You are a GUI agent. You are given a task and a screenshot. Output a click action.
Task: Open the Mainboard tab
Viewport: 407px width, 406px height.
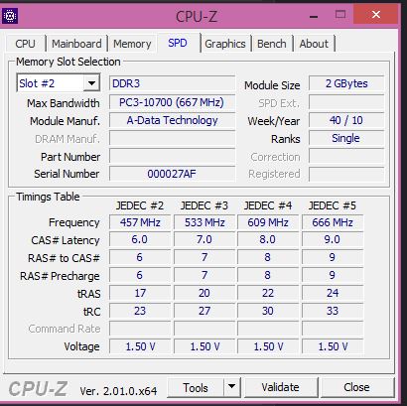(x=76, y=44)
